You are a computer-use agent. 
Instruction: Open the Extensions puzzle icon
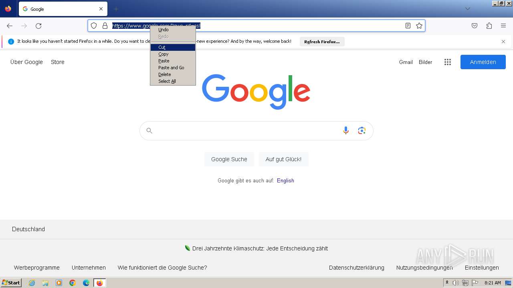[x=489, y=26]
